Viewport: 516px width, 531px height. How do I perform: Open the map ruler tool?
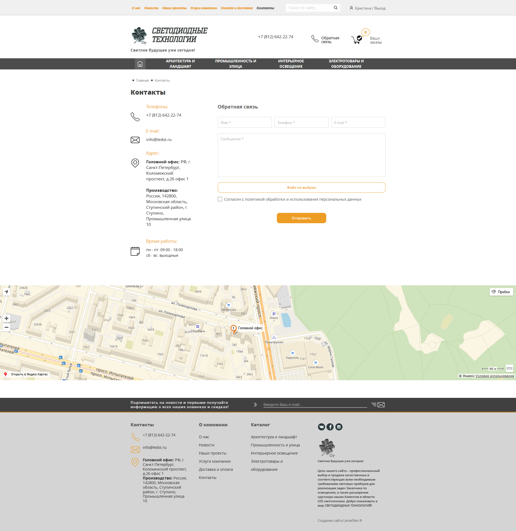click(x=509, y=368)
